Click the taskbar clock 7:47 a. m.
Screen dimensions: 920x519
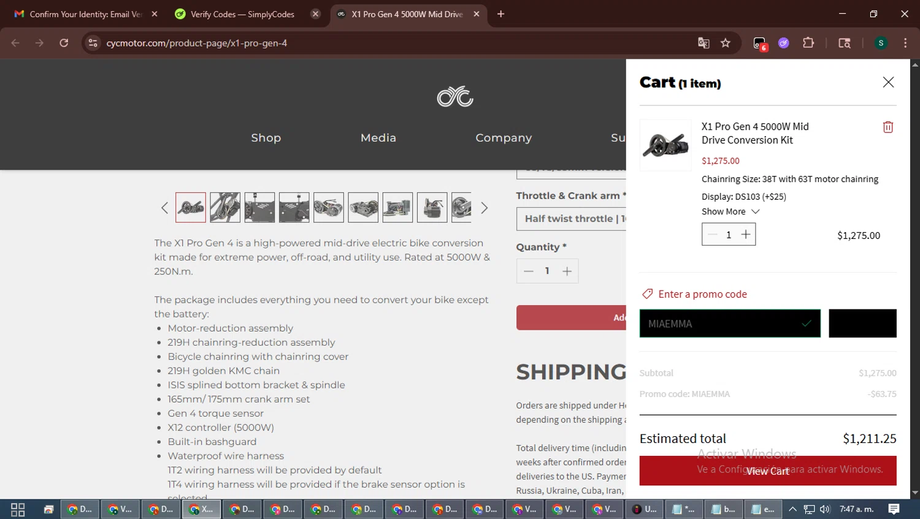pos(856,509)
